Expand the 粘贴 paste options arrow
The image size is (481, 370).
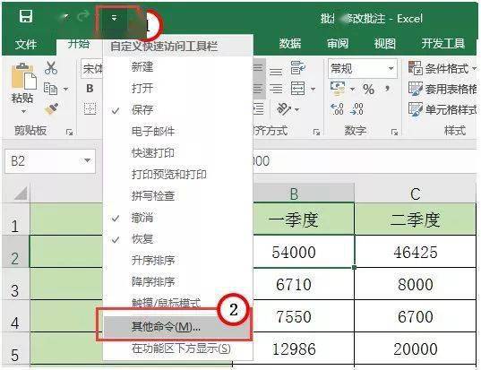point(23,112)
